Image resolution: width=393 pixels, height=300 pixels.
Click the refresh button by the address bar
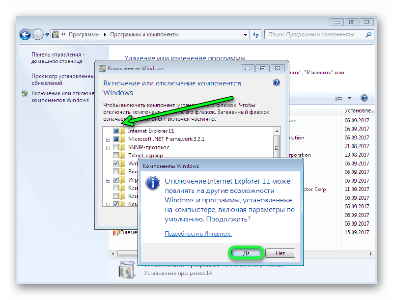(x=255, y=34)
